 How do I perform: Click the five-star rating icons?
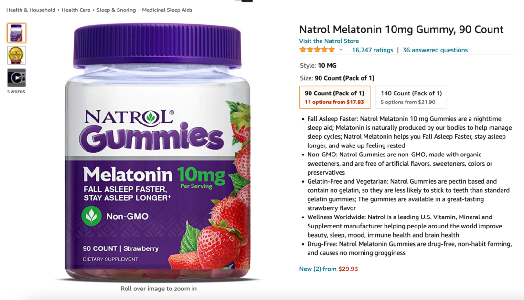point(317,50)
